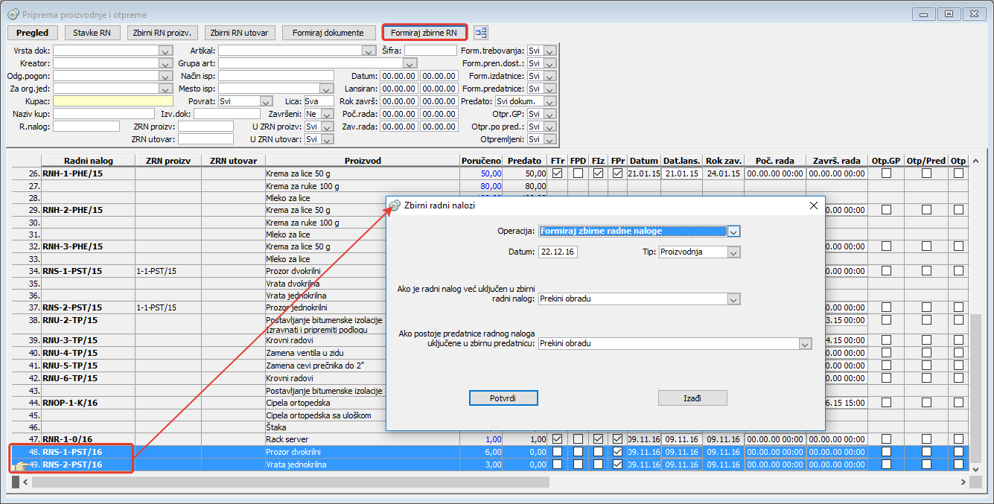
Task: Expand the Povrat dropdown set to Svi
Action: click(x=267, y=101)
